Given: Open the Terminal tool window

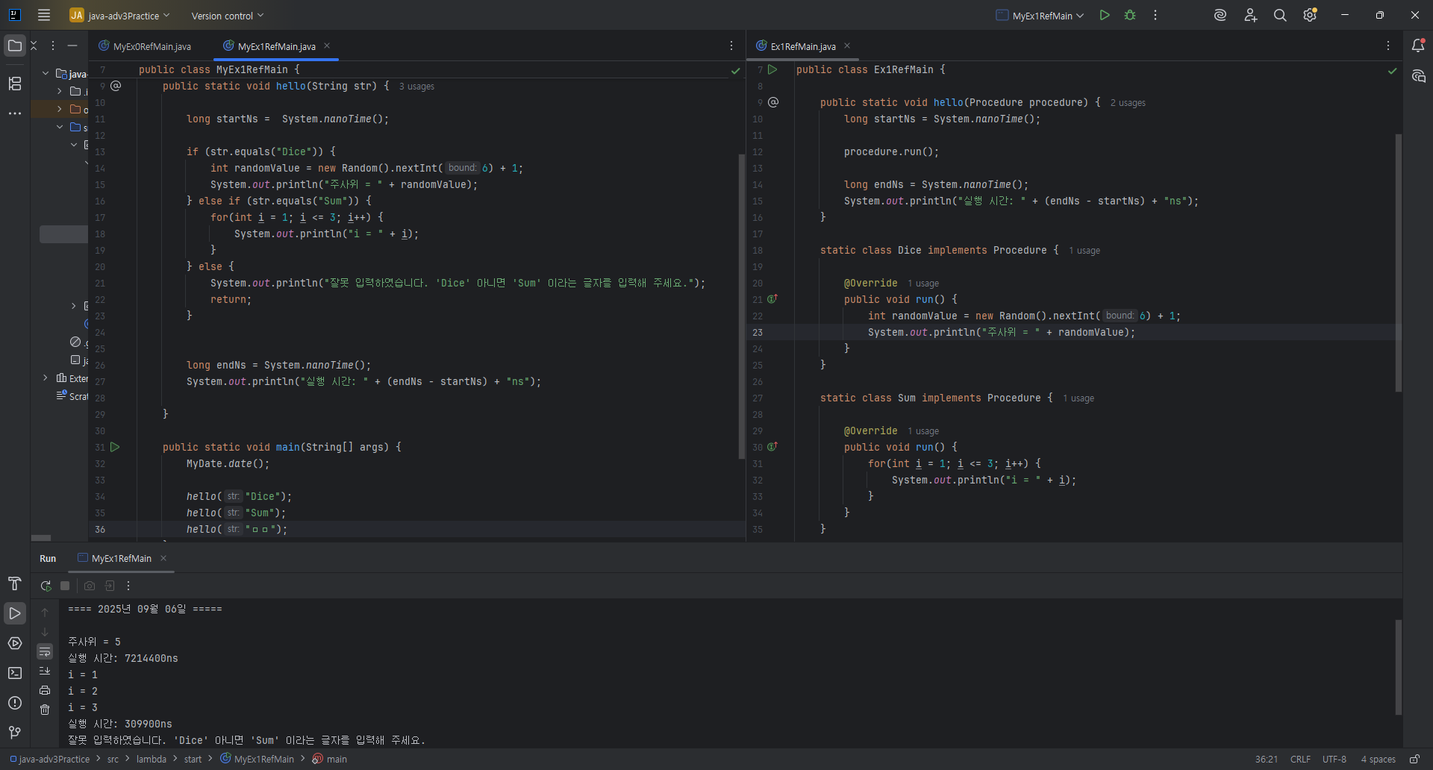Looking at the screenshot, I should 15,673.
